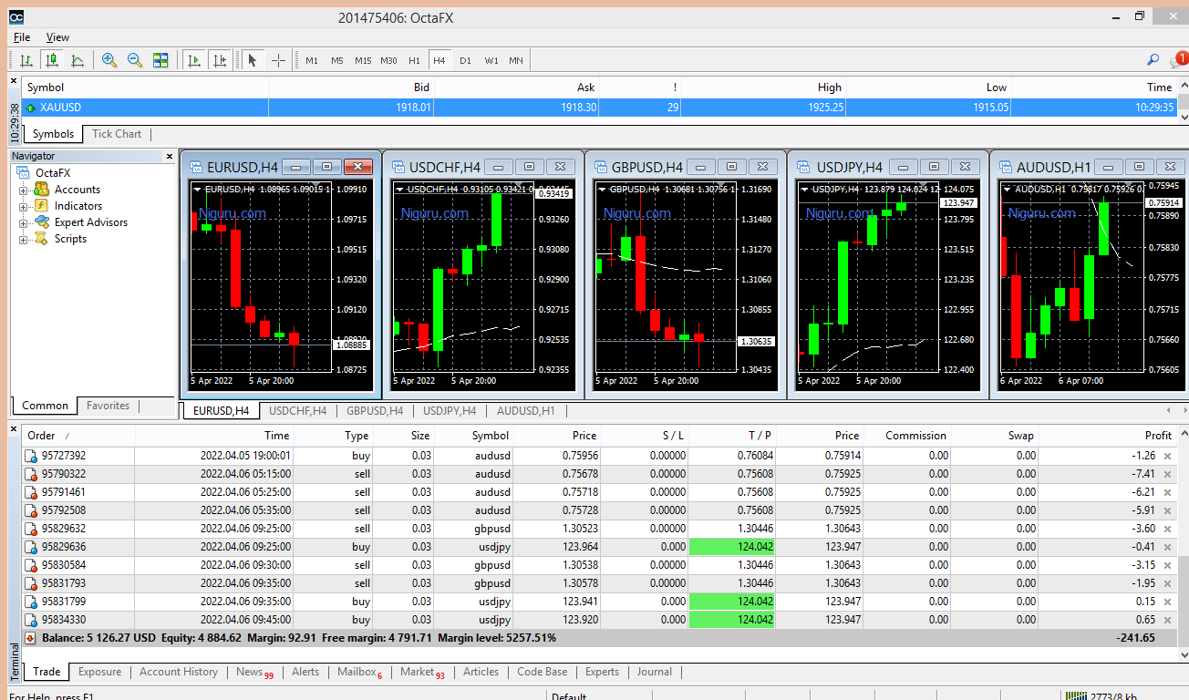Open the EURUSD,H4 chart dropdown triangle

coord(198,189)
